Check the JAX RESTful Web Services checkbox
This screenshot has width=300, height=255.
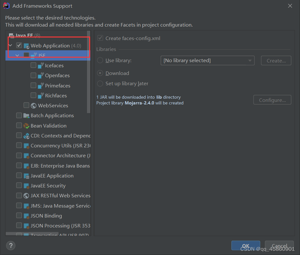[19, 195]
